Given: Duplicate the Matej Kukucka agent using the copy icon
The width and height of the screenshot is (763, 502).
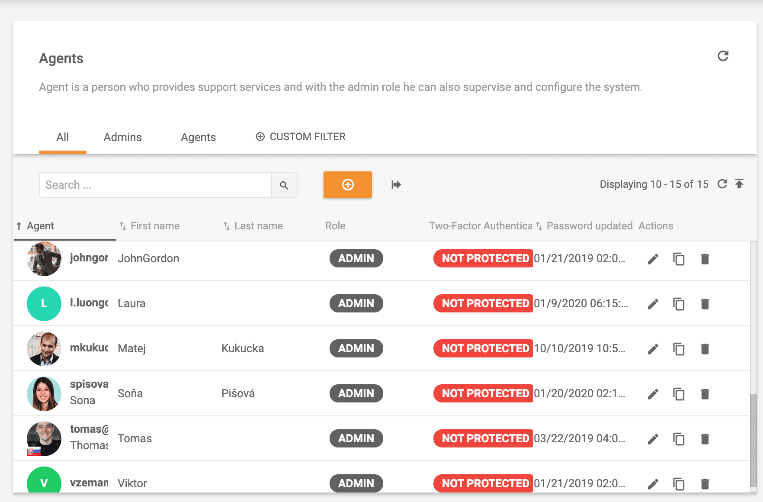Looking at the screenshot, I should [x=679, y=349].
